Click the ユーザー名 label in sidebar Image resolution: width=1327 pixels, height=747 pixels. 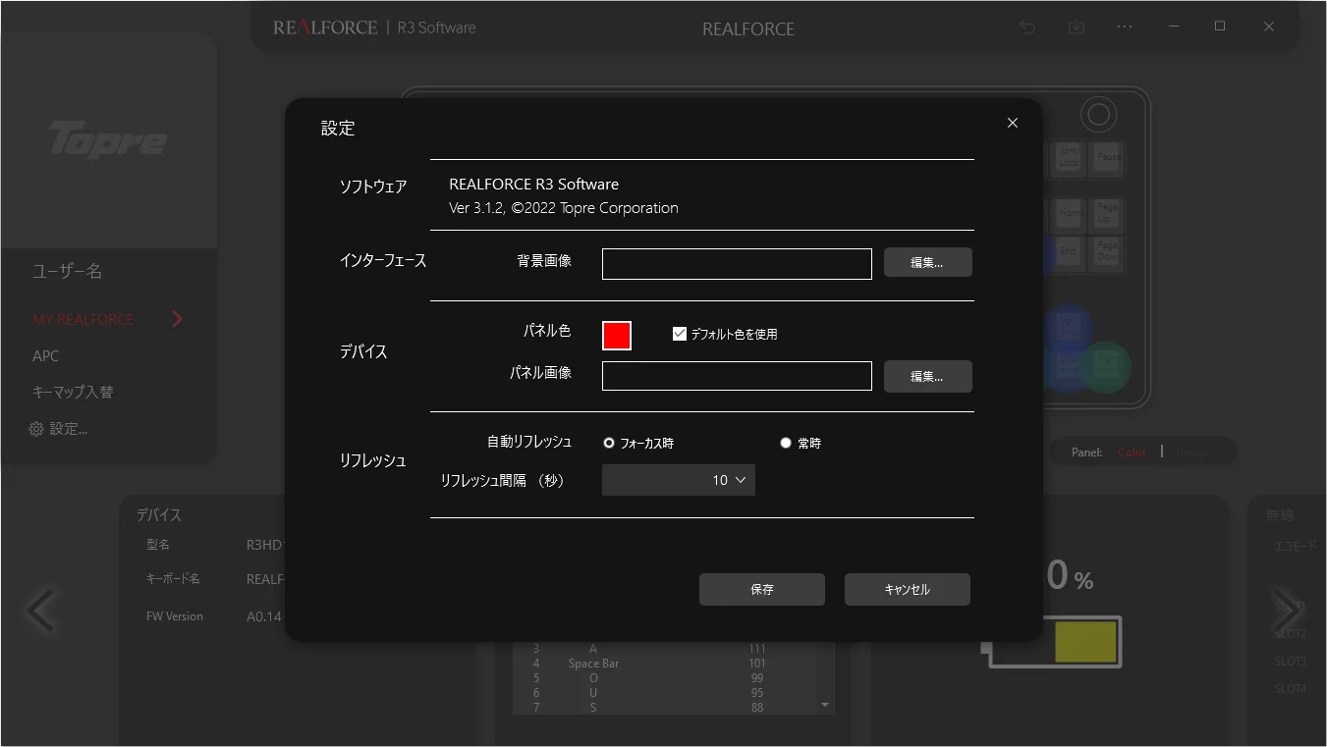pos(67,272)
